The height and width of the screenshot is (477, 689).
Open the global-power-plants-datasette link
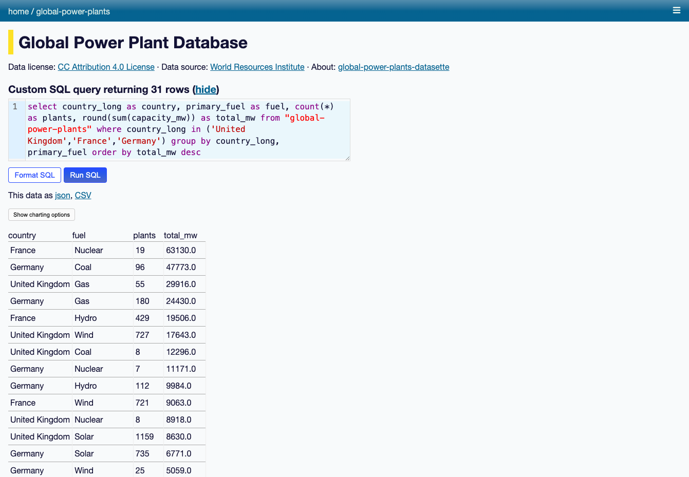pyautogui.click(x=394, y=67)
